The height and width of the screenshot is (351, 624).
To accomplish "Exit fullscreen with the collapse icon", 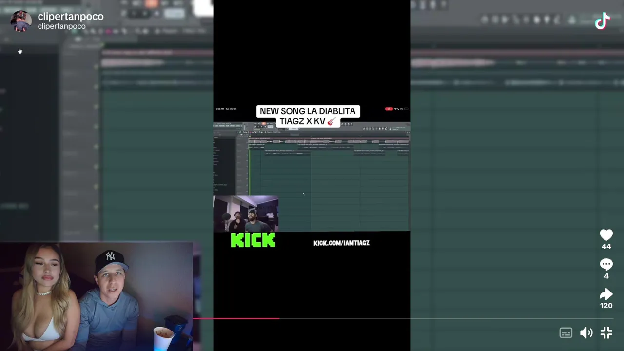I will pyautogui.click(x=606, y=333).
